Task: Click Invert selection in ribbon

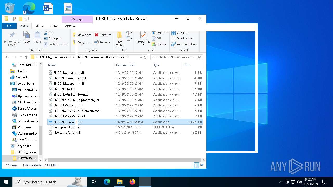Action: pos(184,44)
